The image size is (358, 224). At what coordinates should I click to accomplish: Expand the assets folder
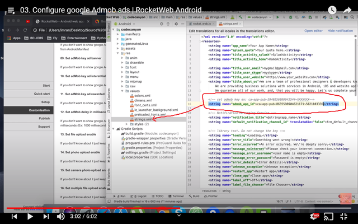click(x=118, y=49)
